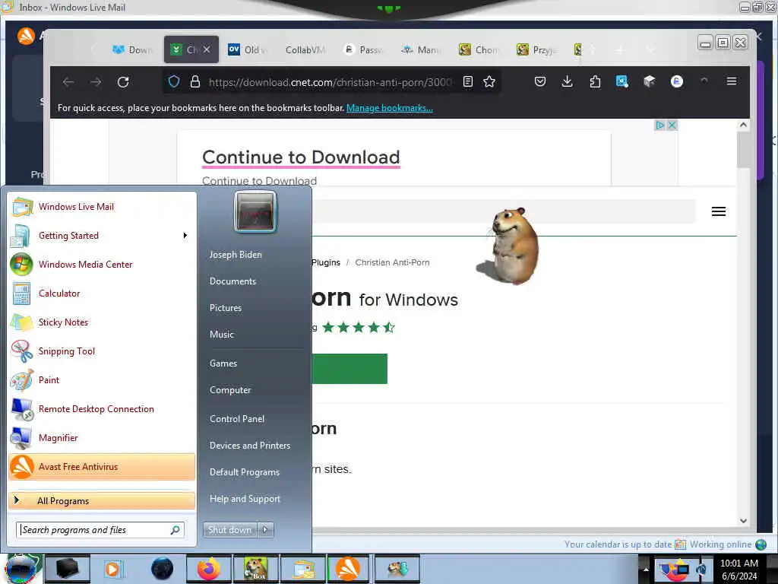Open the shut down options arrow
Screen dimensions: 778x584
pyautogui.click(x=265, y=530)
